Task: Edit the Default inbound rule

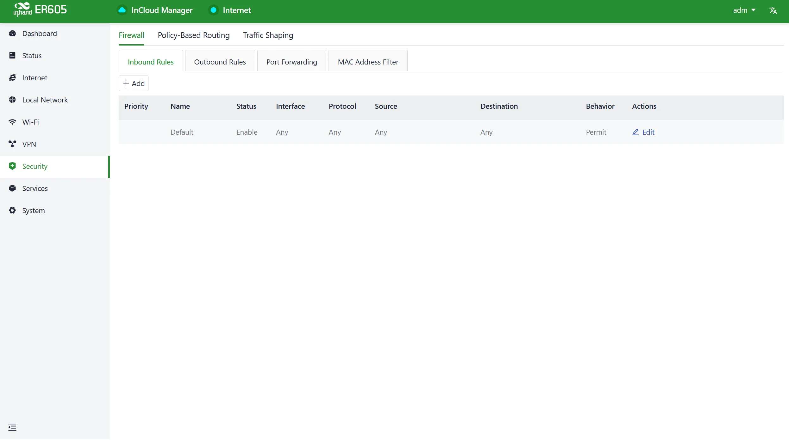Action: pos(643,132)
